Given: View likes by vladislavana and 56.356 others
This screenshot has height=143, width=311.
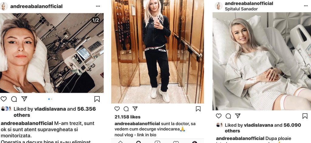Looking at the screenshot, I should tap(55, 112).
